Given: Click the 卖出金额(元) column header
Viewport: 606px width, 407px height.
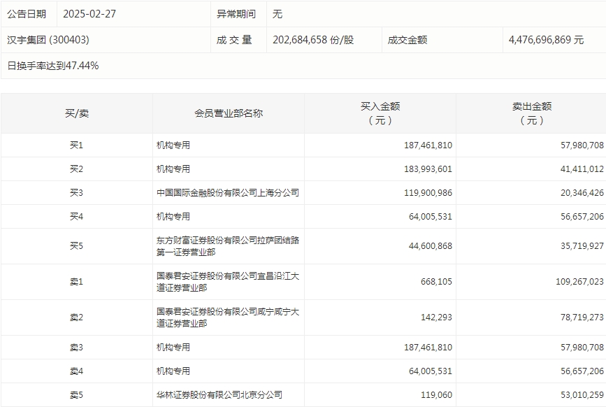Looking at the screenshot, I should click(532, 113).
